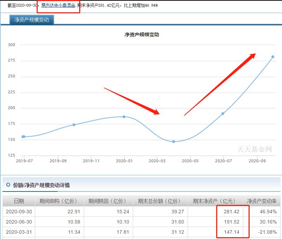This screenshot has width=282, height=239.
Task: Click the 2019-09 data point marker
Action: point(74,125)
